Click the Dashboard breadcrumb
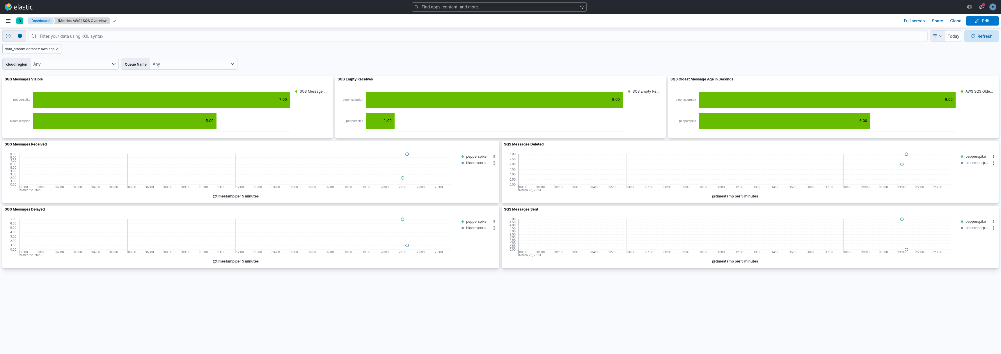 [x=40, y=21]
